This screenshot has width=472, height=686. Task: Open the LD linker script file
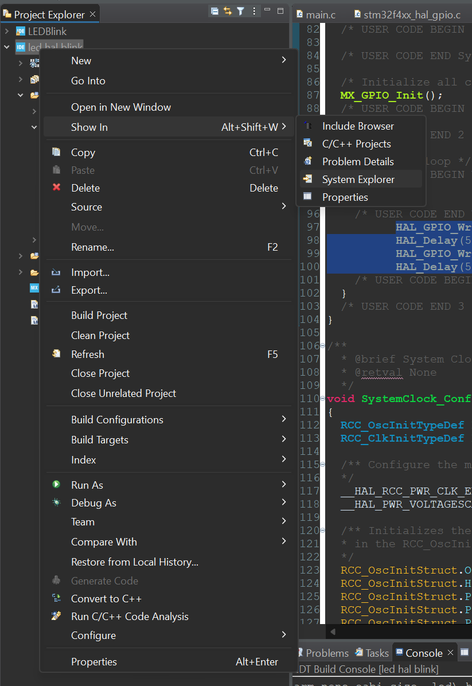(x=34, y=305)
